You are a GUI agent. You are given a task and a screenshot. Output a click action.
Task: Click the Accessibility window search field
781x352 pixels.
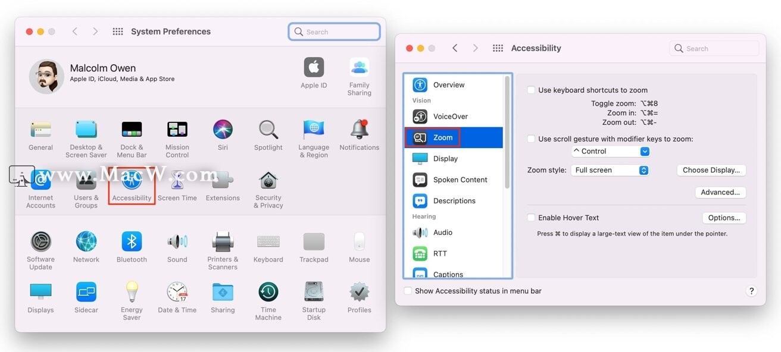coord(714,49)
